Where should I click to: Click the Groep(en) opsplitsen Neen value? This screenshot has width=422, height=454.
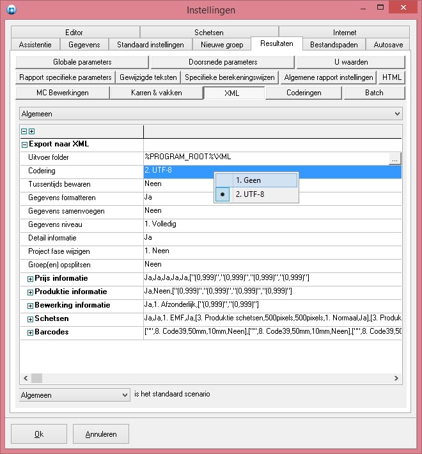(x=272, y=265)
